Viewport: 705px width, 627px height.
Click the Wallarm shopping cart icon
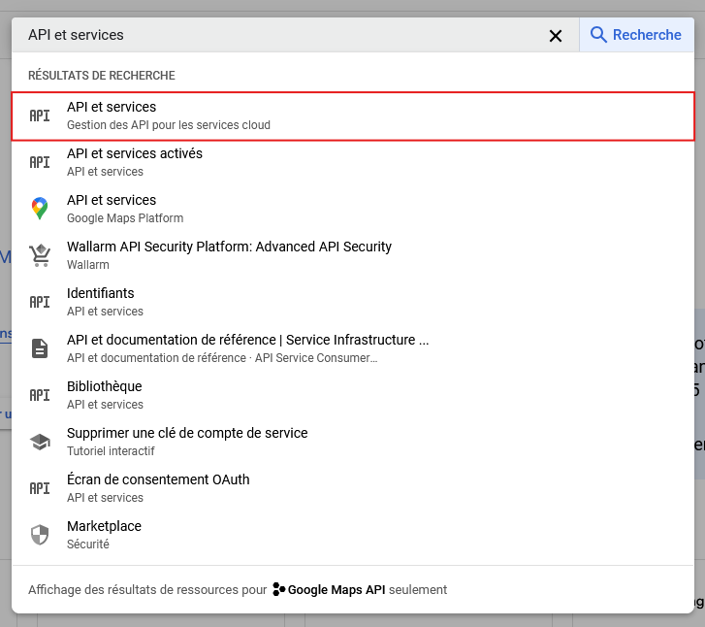point(40,255)
